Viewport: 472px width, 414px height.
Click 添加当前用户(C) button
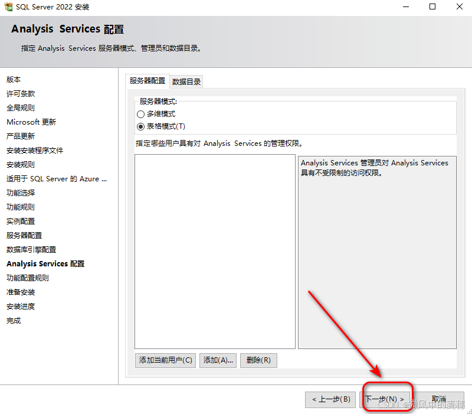coord(166,360)
